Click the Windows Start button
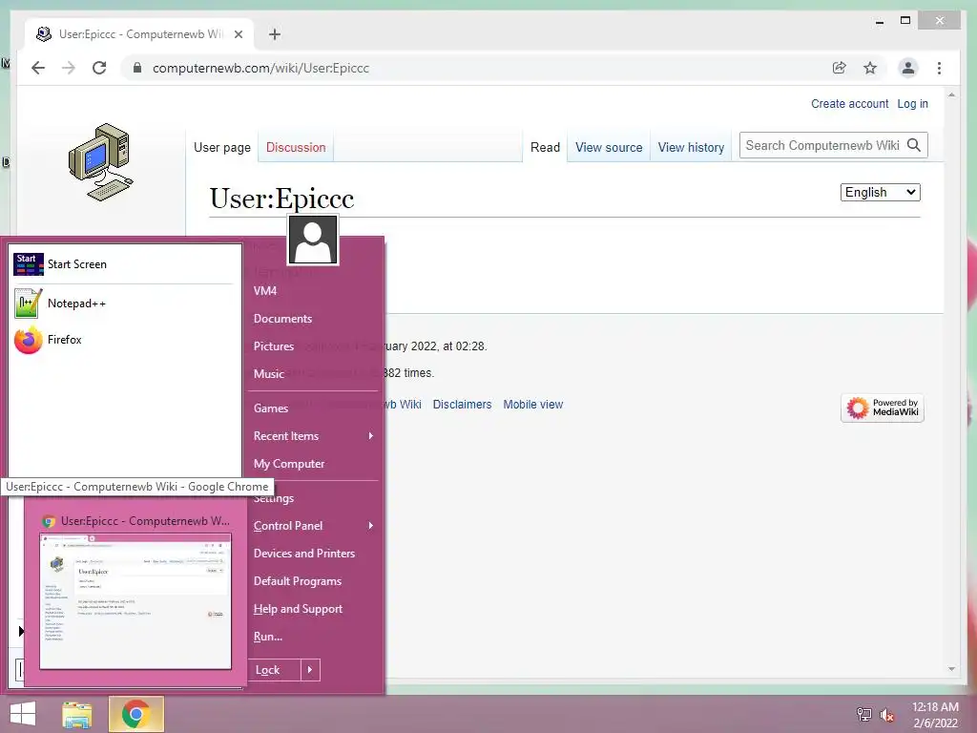Viewport: 977px width, 733px height. point(23,714)
